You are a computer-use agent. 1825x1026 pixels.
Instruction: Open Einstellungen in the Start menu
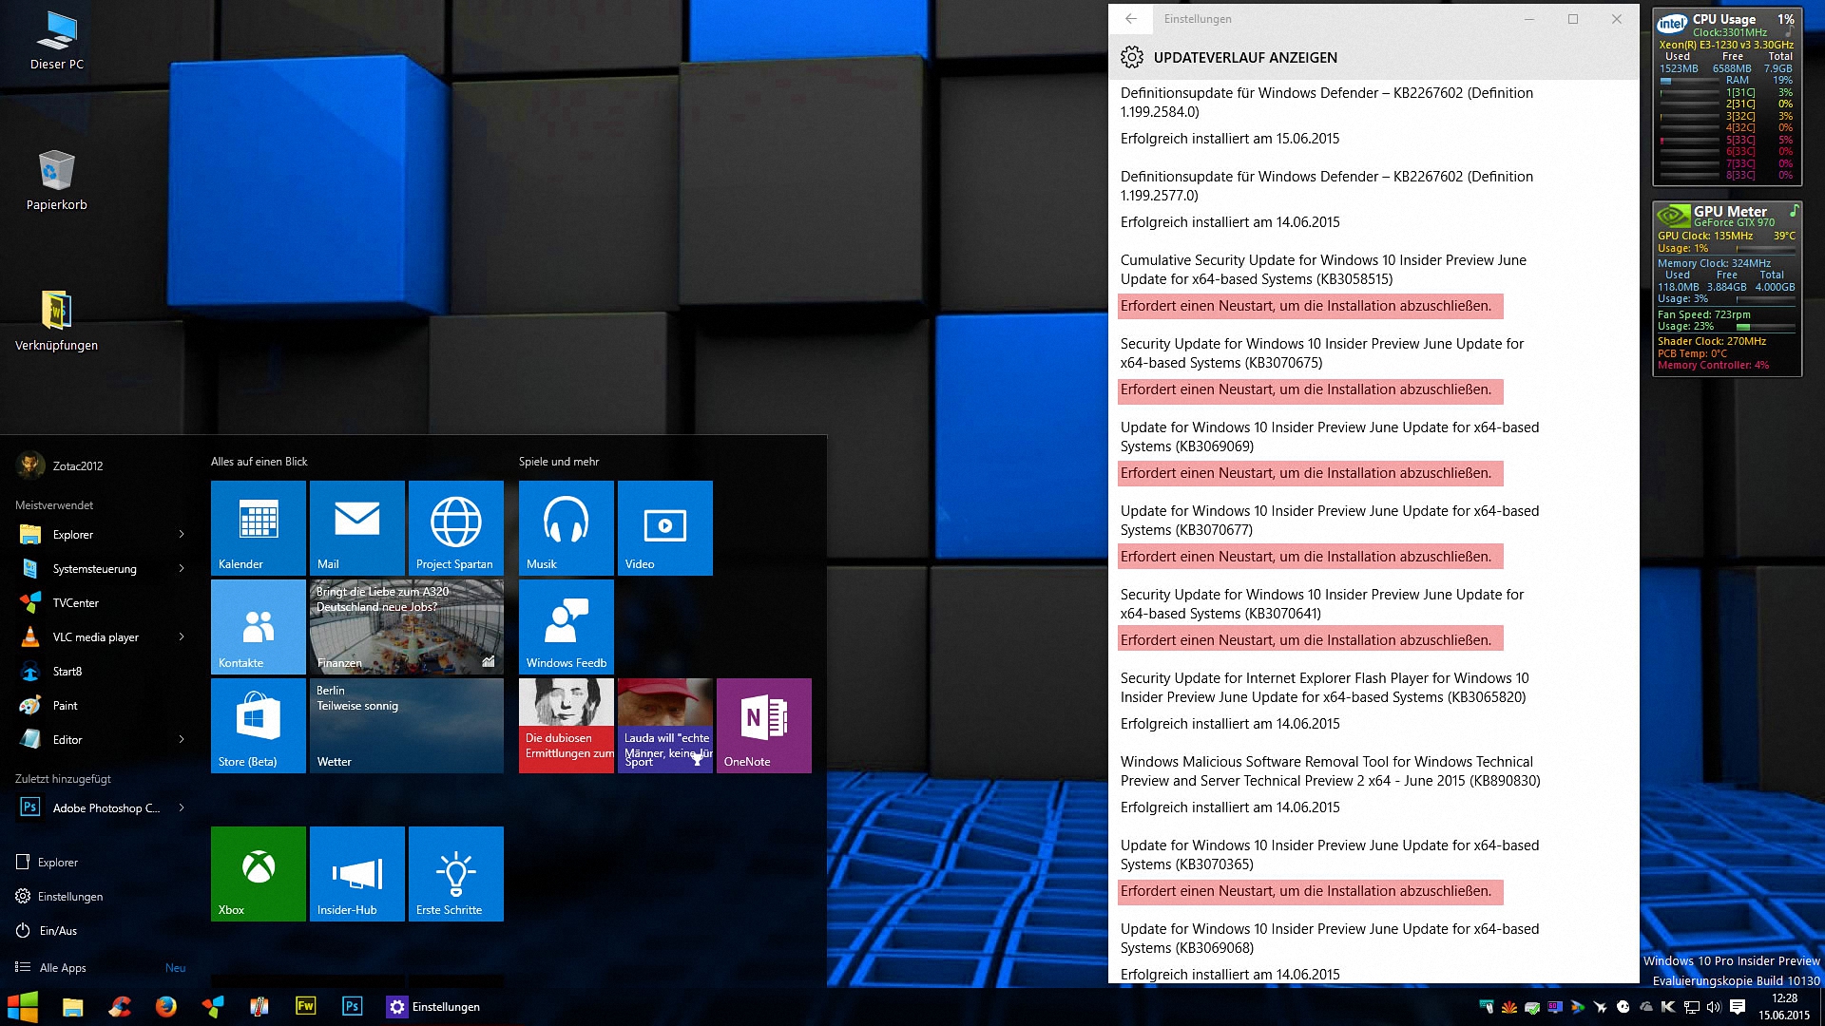69,897
